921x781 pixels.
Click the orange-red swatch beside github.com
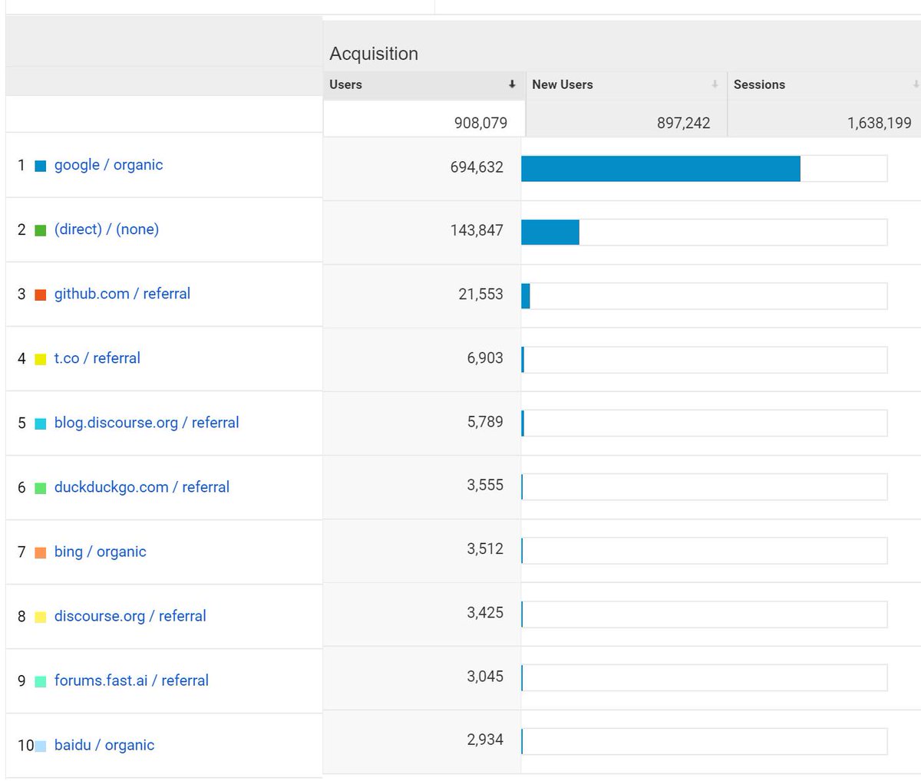point(41,295)
